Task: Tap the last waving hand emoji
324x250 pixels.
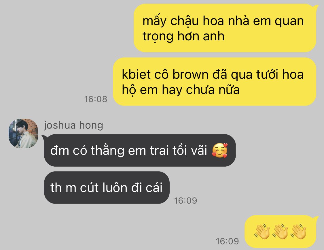Action: 299,231
